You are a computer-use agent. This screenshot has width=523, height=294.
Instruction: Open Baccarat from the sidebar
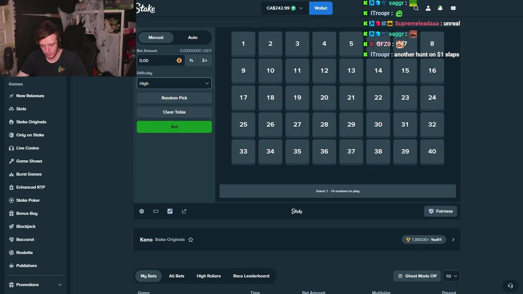pos(25,239)
